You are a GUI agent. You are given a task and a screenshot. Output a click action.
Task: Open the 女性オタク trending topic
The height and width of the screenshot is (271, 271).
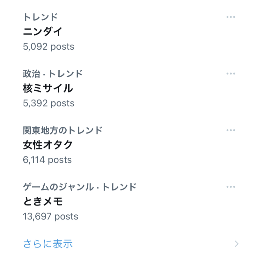coord(48,145)
